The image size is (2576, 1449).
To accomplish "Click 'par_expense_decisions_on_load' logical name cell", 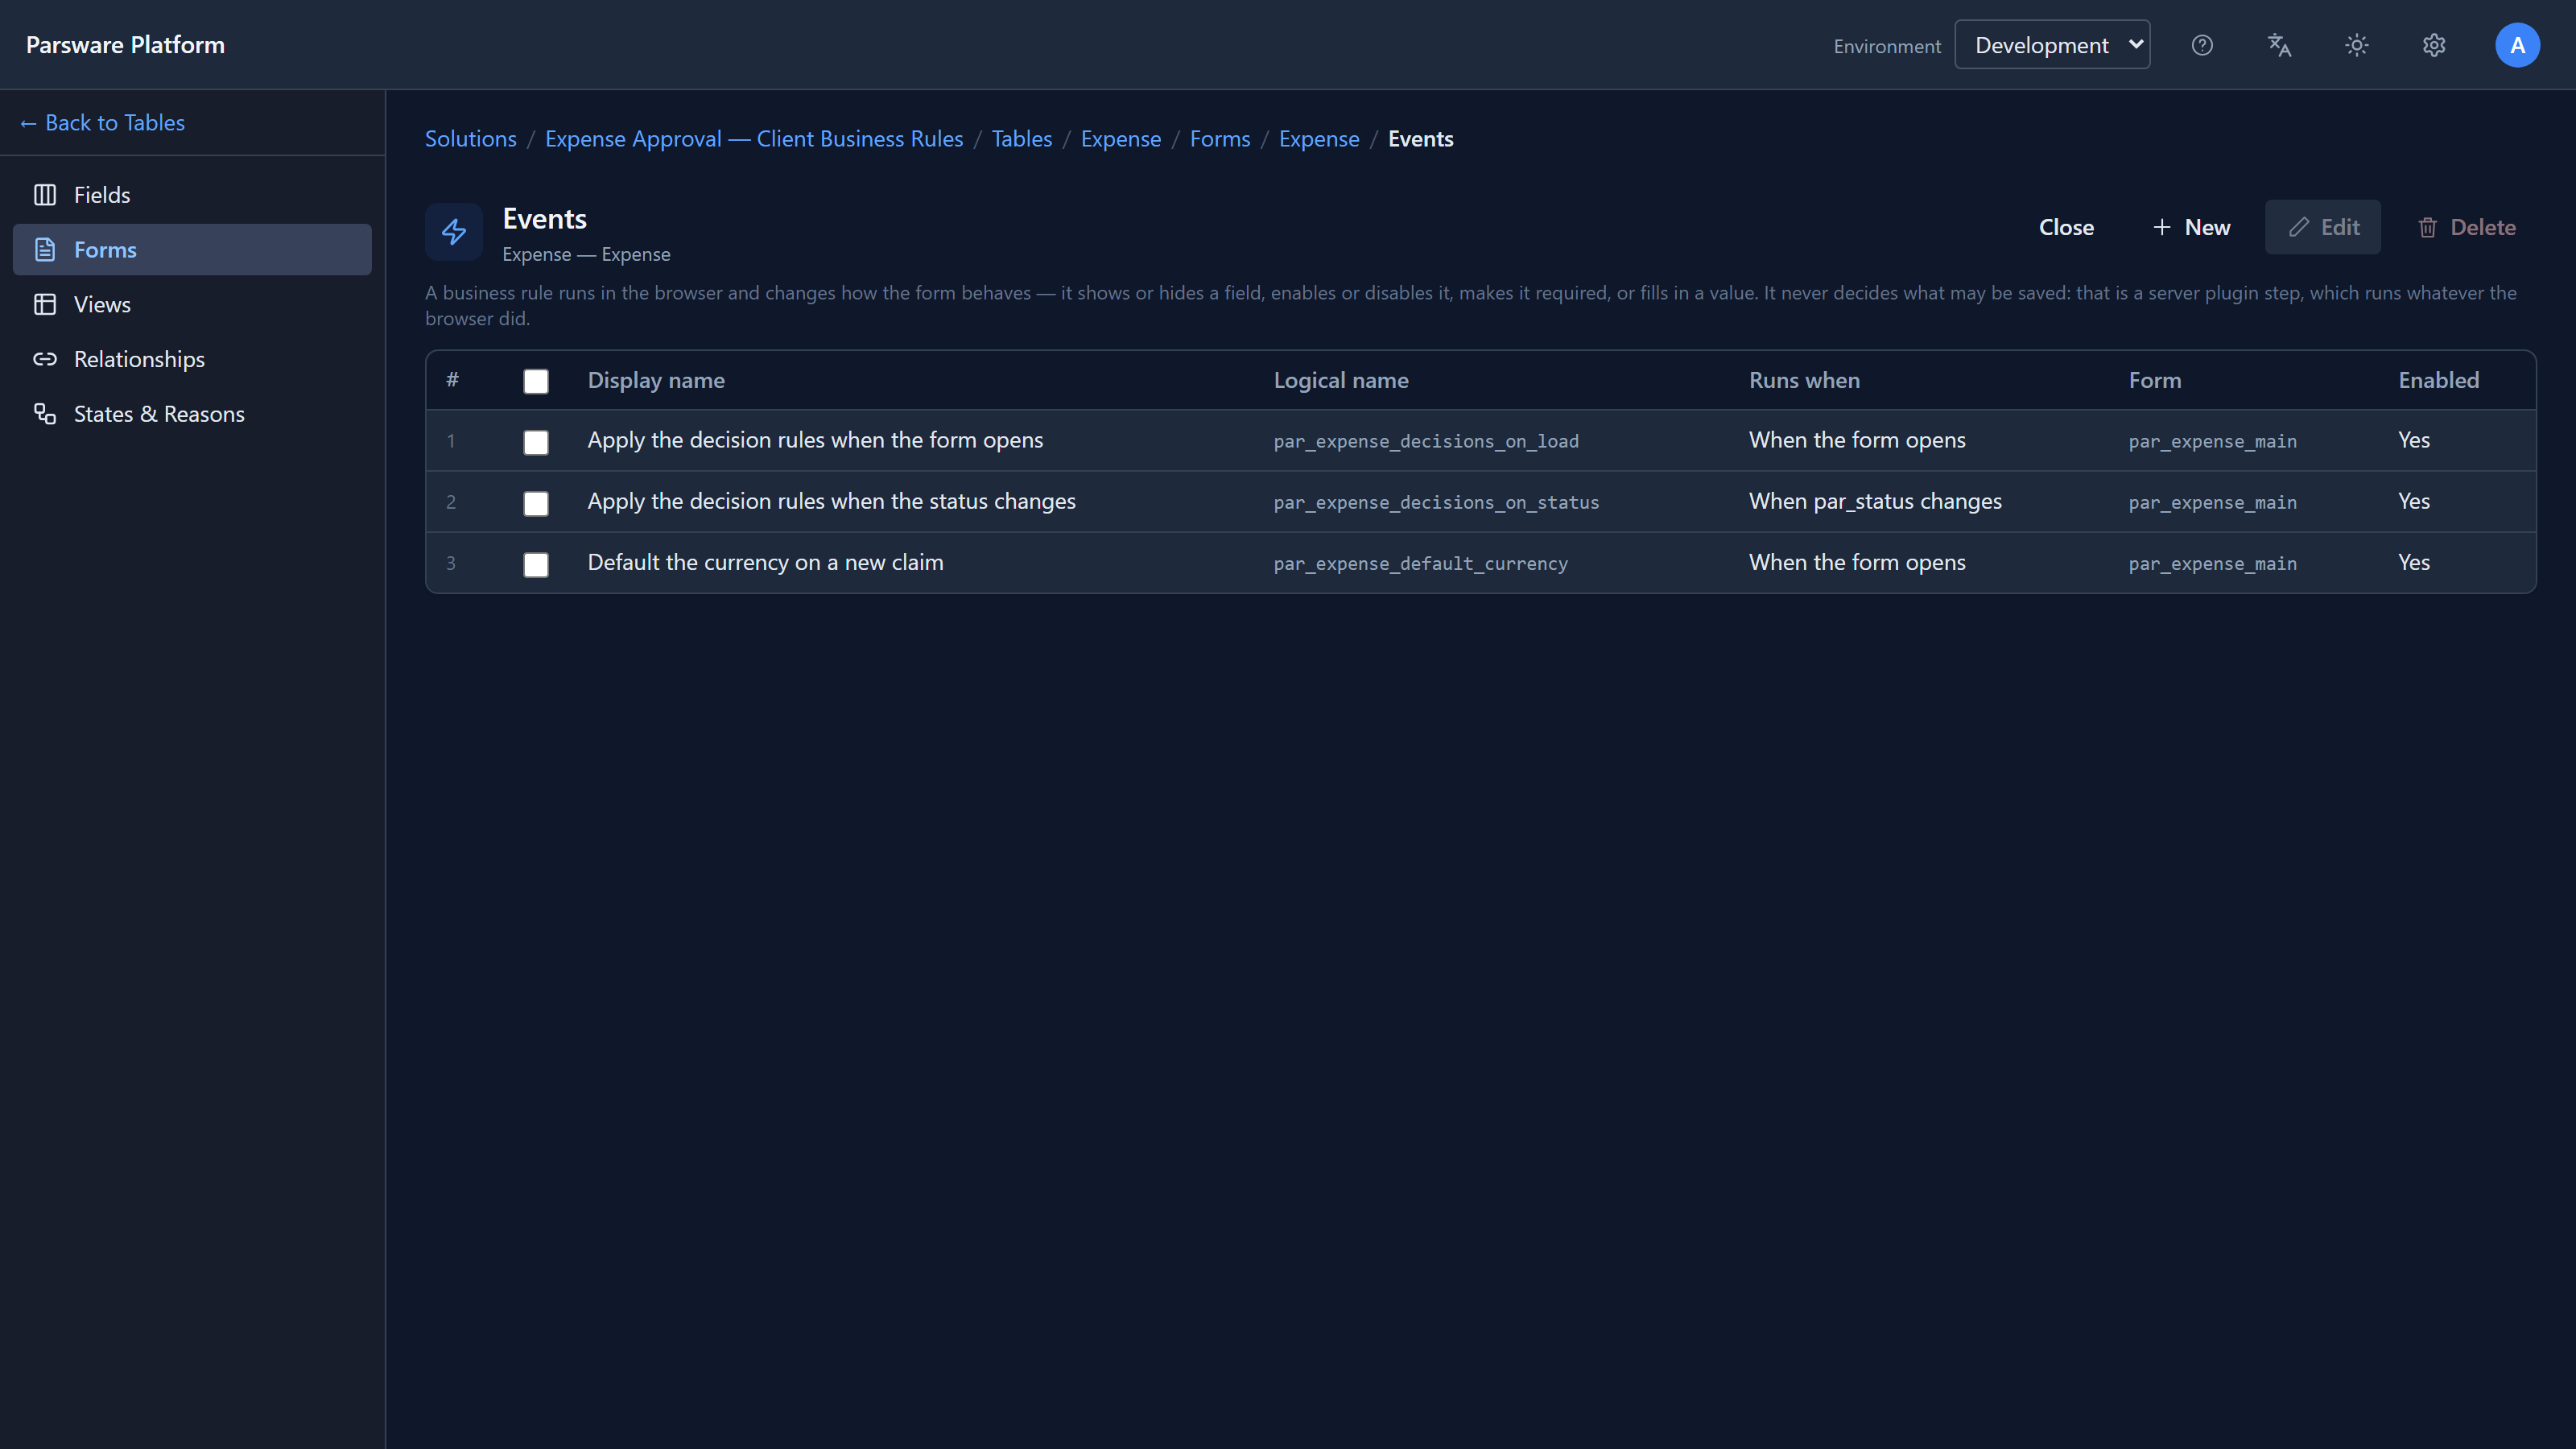I will coord(1426,441).
